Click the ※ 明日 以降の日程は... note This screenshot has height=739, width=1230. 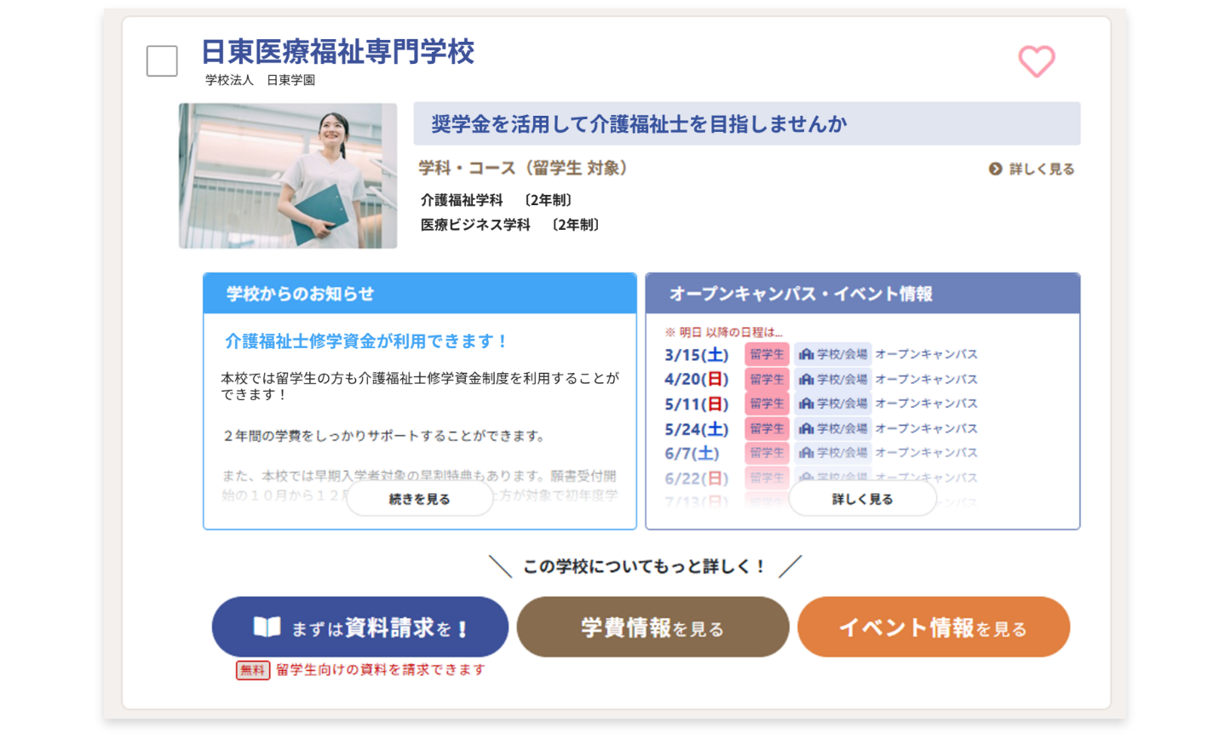723,333
